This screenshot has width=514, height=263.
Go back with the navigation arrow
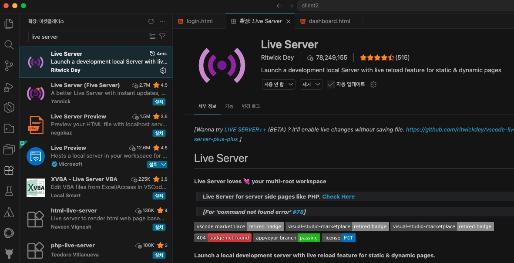pyautogui.click(x=279, y=6)
